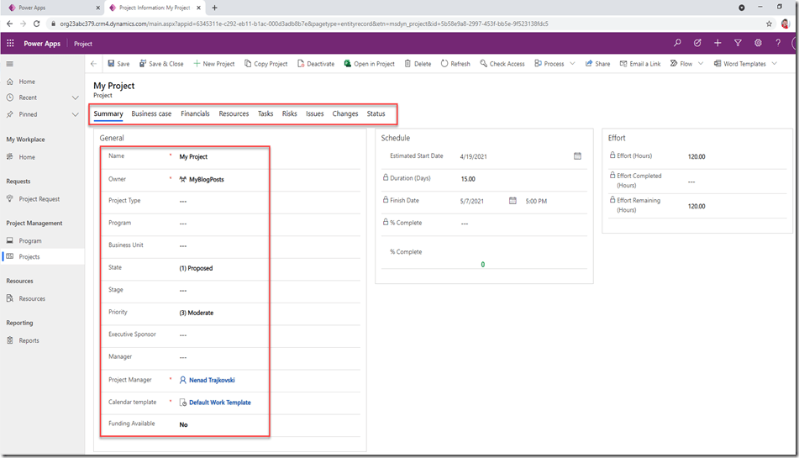The width and height of the screenshot is (799, 458).
Task: Expand the Recent navigation section
Action: pyautogui.click(x=76, y=97)
